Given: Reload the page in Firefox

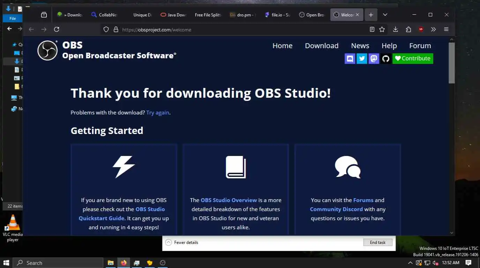Looking at the screenshot, I should click(x=57, y=30).
